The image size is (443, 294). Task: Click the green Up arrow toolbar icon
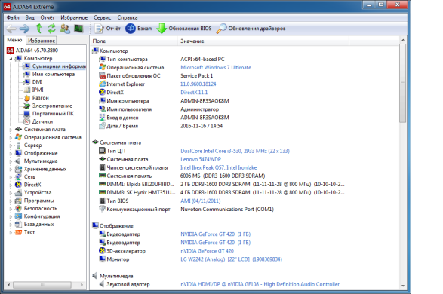coord(38,28)
